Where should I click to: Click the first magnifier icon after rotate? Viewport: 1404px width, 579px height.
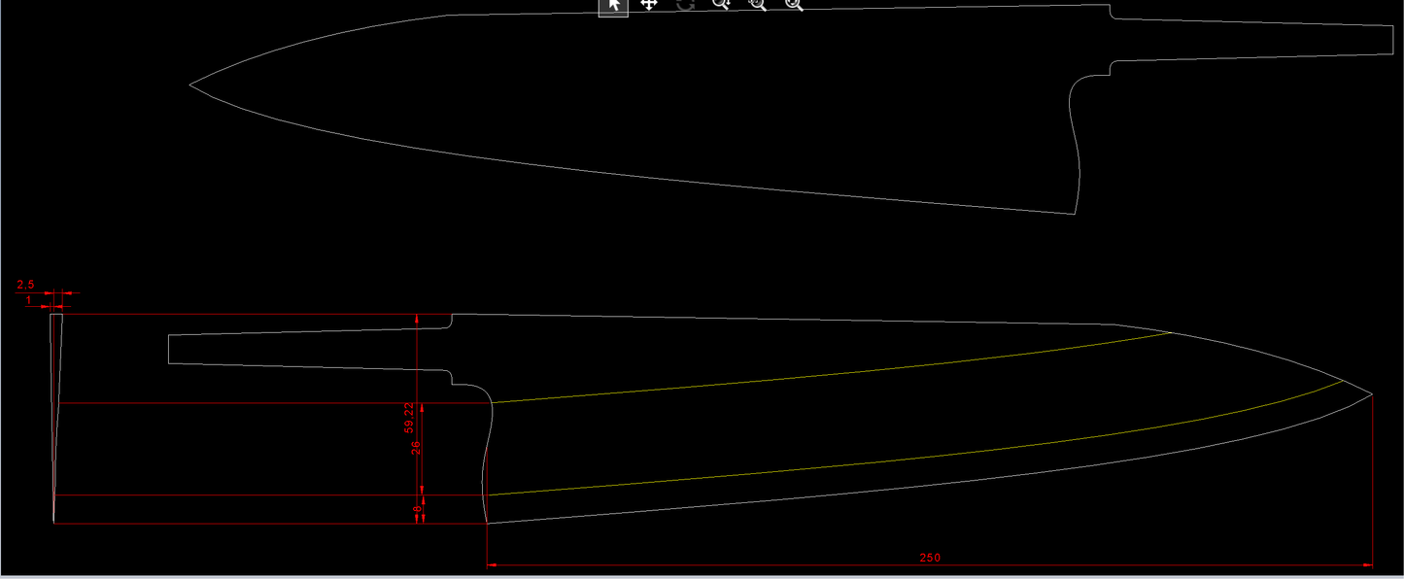(721, 5)
